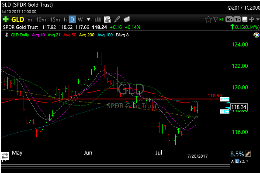Click the refresh arrows icon near May

click(5, 156)
